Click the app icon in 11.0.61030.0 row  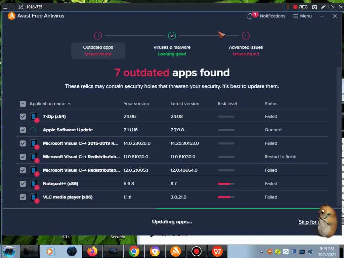click(x=35, y=157)
